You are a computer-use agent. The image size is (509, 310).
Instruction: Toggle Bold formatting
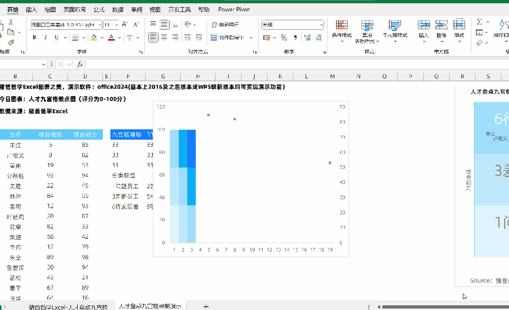tap(34, 38)
